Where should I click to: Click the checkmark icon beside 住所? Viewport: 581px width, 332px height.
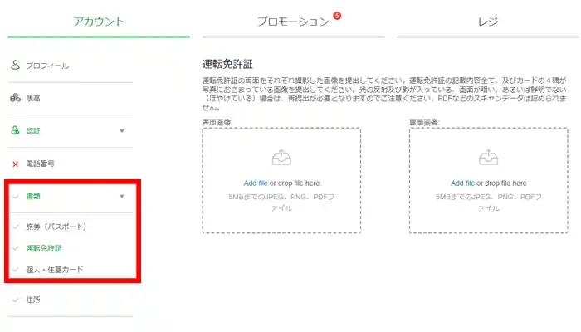pos(15,300)
